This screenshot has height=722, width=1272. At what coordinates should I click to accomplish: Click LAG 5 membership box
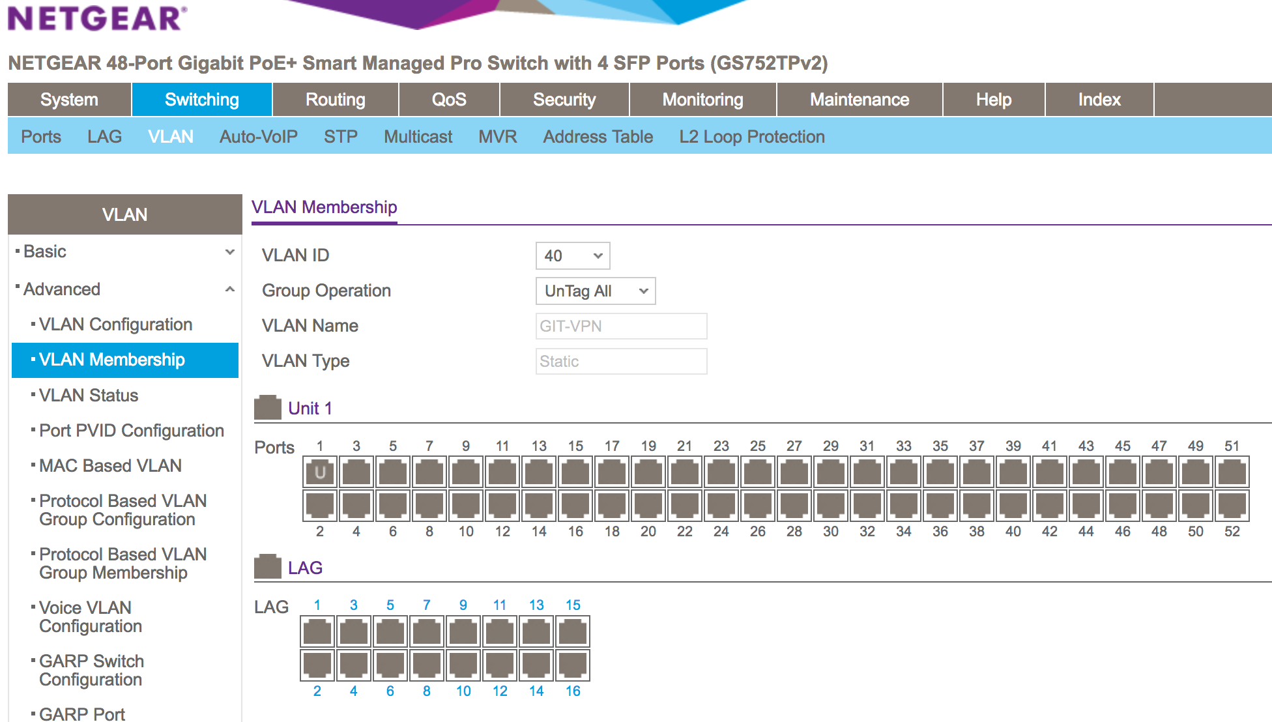pos(390,632)
